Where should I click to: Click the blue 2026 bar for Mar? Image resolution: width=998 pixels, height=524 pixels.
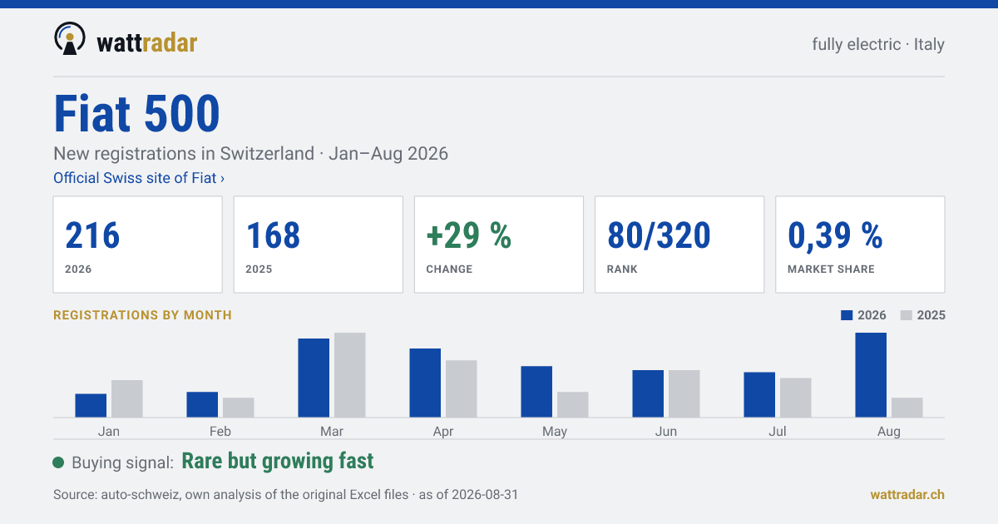click(314, 378)
